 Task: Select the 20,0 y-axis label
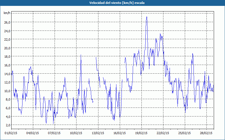point(7,48)
